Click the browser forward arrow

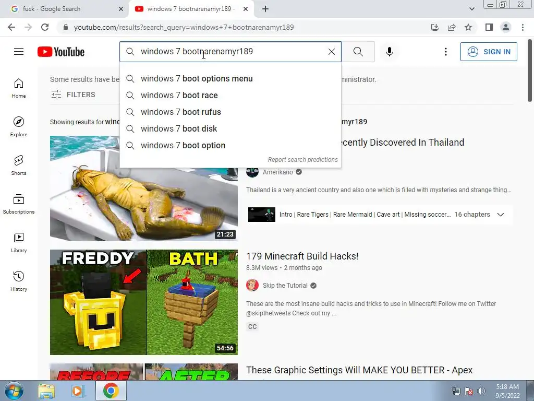pos(28,27)
